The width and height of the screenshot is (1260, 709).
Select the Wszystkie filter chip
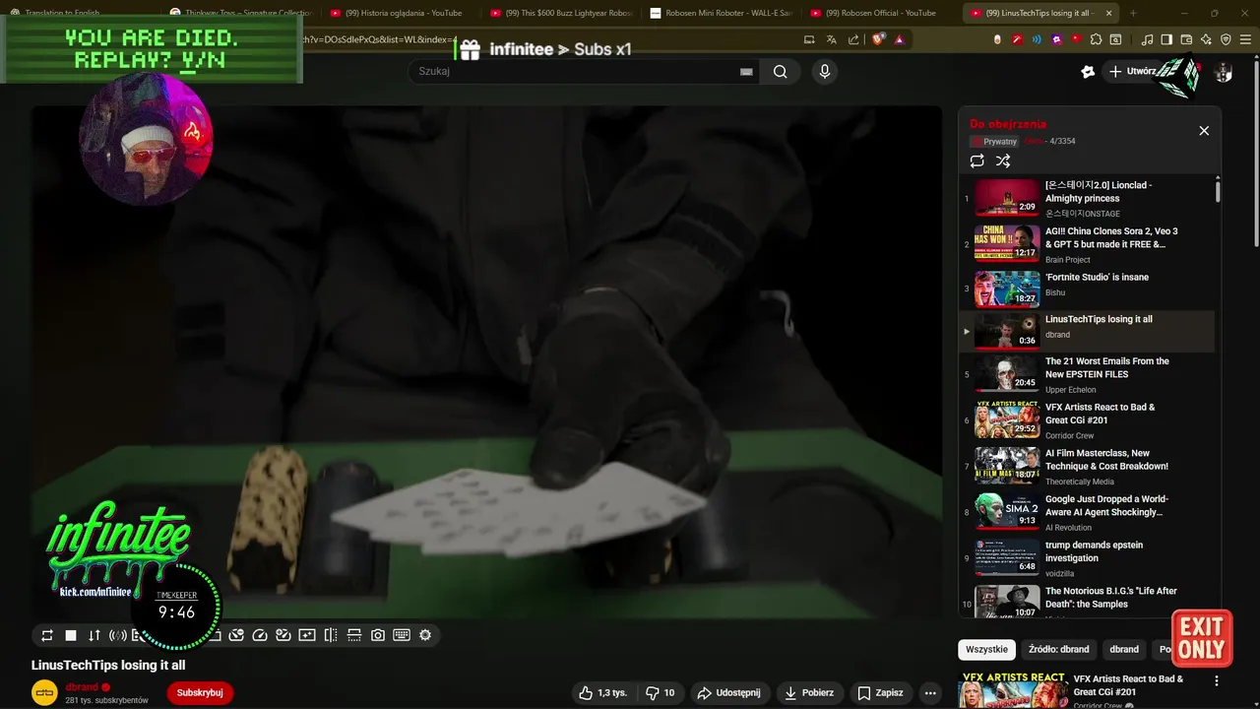click(x=986, y=649)
